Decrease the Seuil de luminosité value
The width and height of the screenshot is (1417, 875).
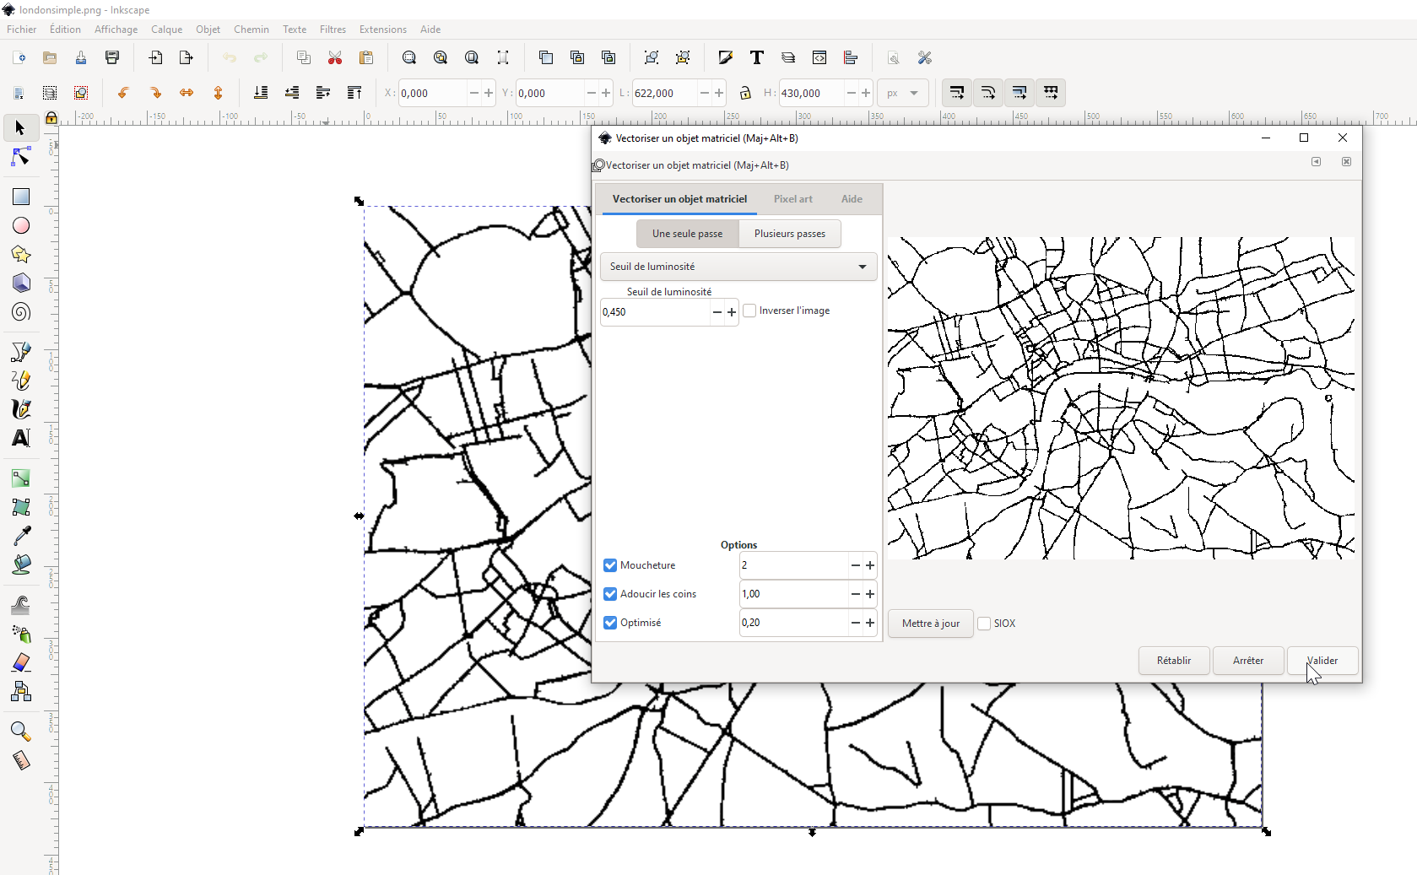(x=717, y=312)
